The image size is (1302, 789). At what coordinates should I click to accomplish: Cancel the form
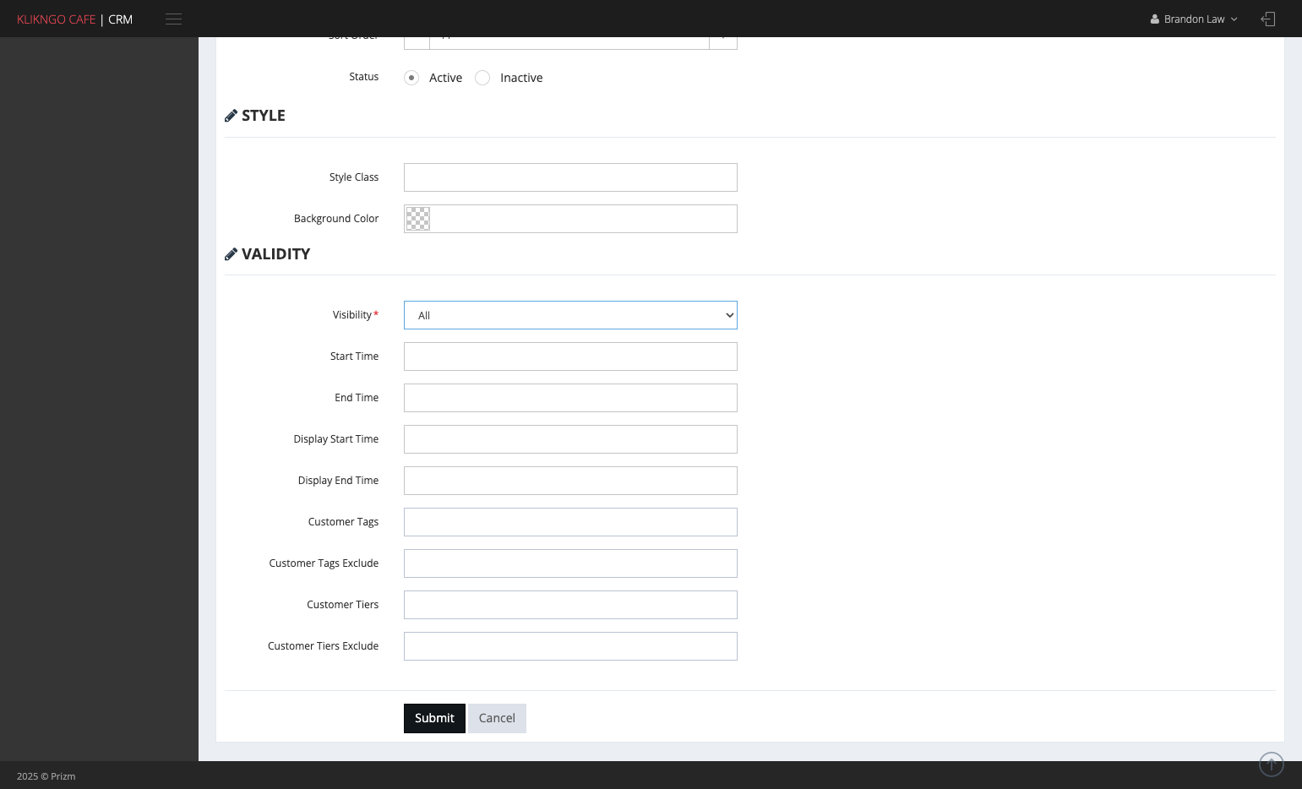(497, 718)
